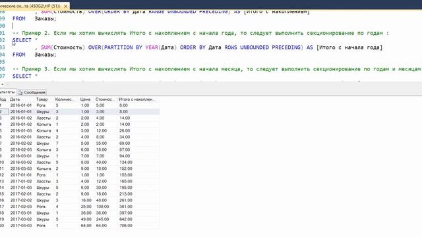The width and height of the screenshot is (422, 237).
Task: Click the comment line starting Пример 2
Action: pyautogui.click(x=200, y=33)
